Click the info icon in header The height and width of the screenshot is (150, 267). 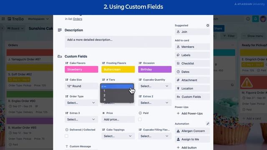tap(248, 19)
